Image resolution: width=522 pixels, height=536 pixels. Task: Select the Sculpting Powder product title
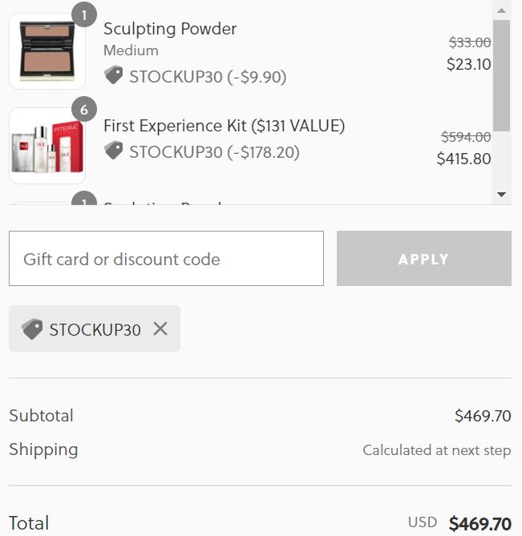pos(170,29)
